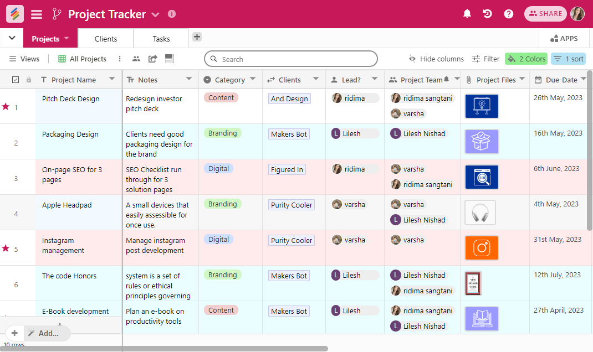The height and width of the screenshot is (352, 593).
Task: Select the header checkbox to select all rows
Action: point(16,79)
